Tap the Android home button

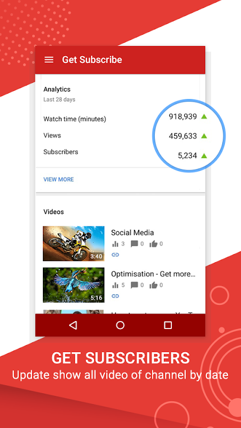coord(120,325)
